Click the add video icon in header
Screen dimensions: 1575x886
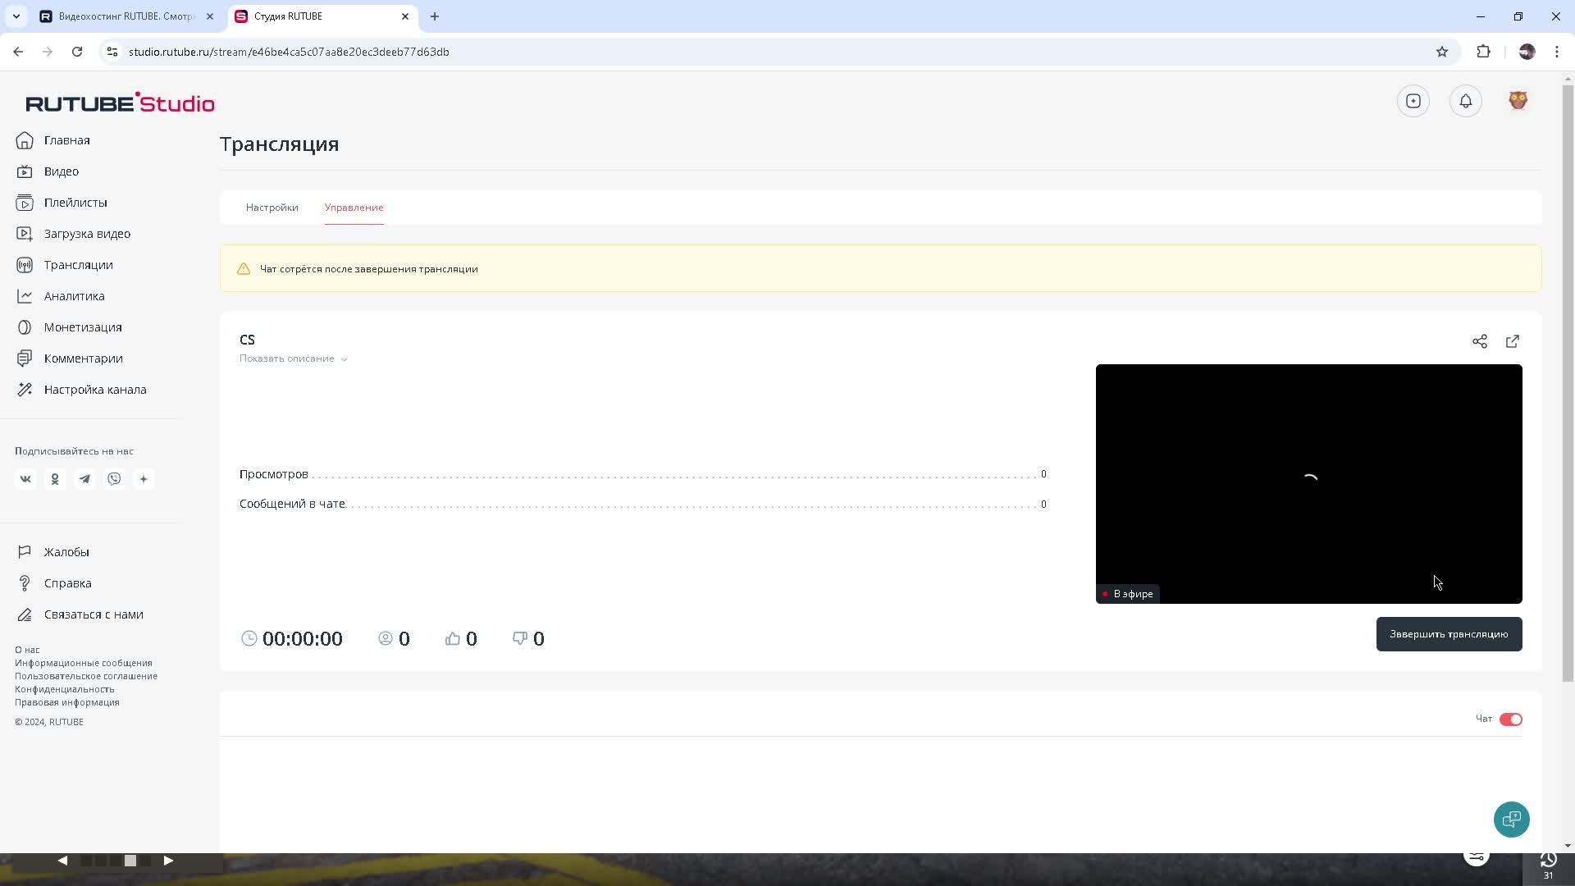click(x=1413, y=101)
